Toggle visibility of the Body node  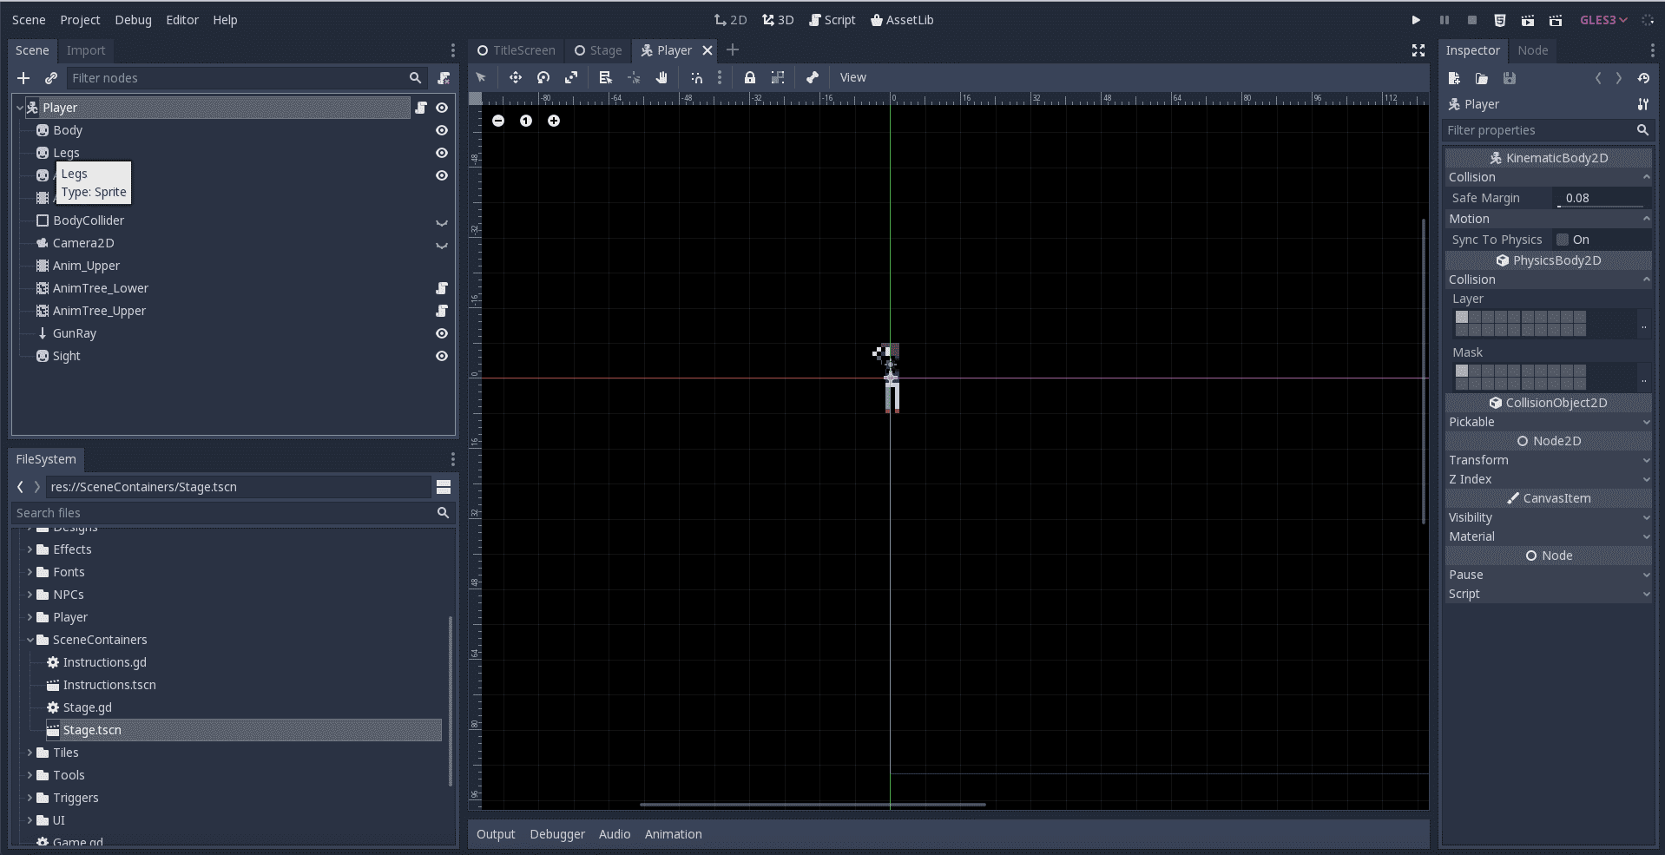(x=442, y=130)
